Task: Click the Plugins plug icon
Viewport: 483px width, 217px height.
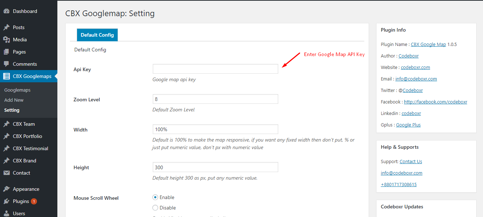Action: (6, 201)
